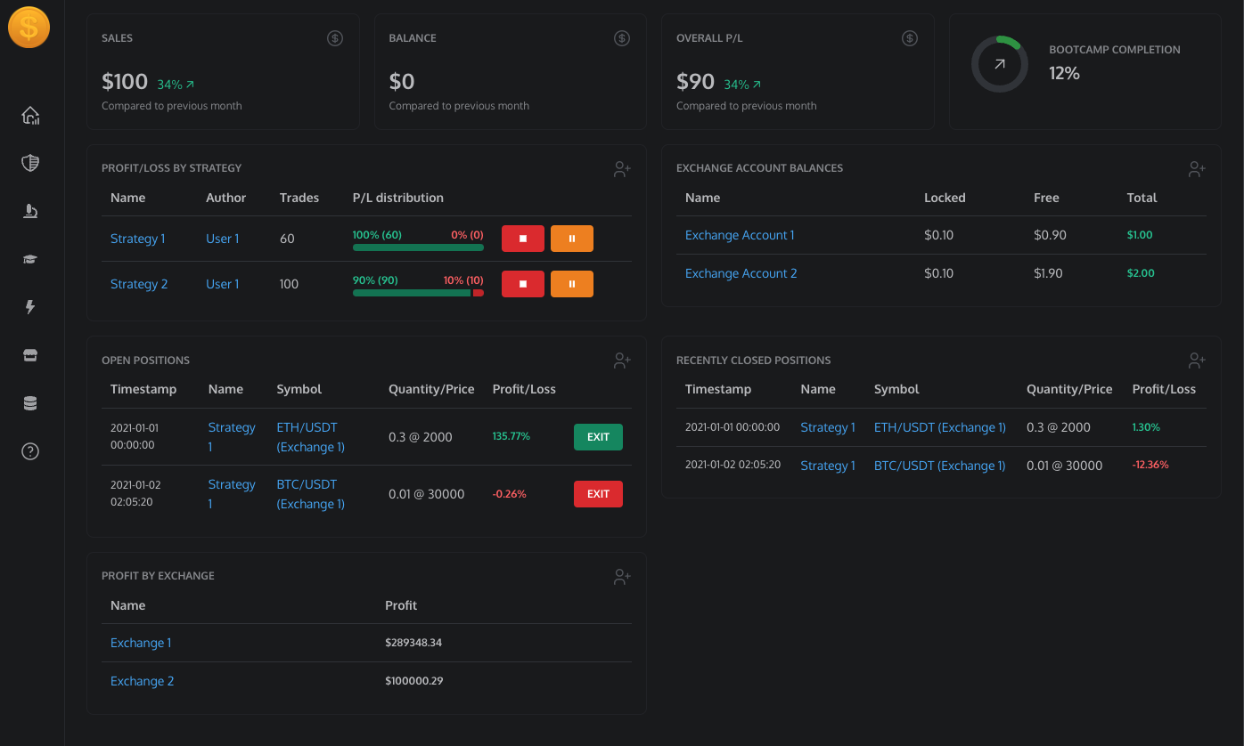Open BTC/USDT symbol link in Open Positions
This screenshot has width=1244, height=746.
coord(311,494)
